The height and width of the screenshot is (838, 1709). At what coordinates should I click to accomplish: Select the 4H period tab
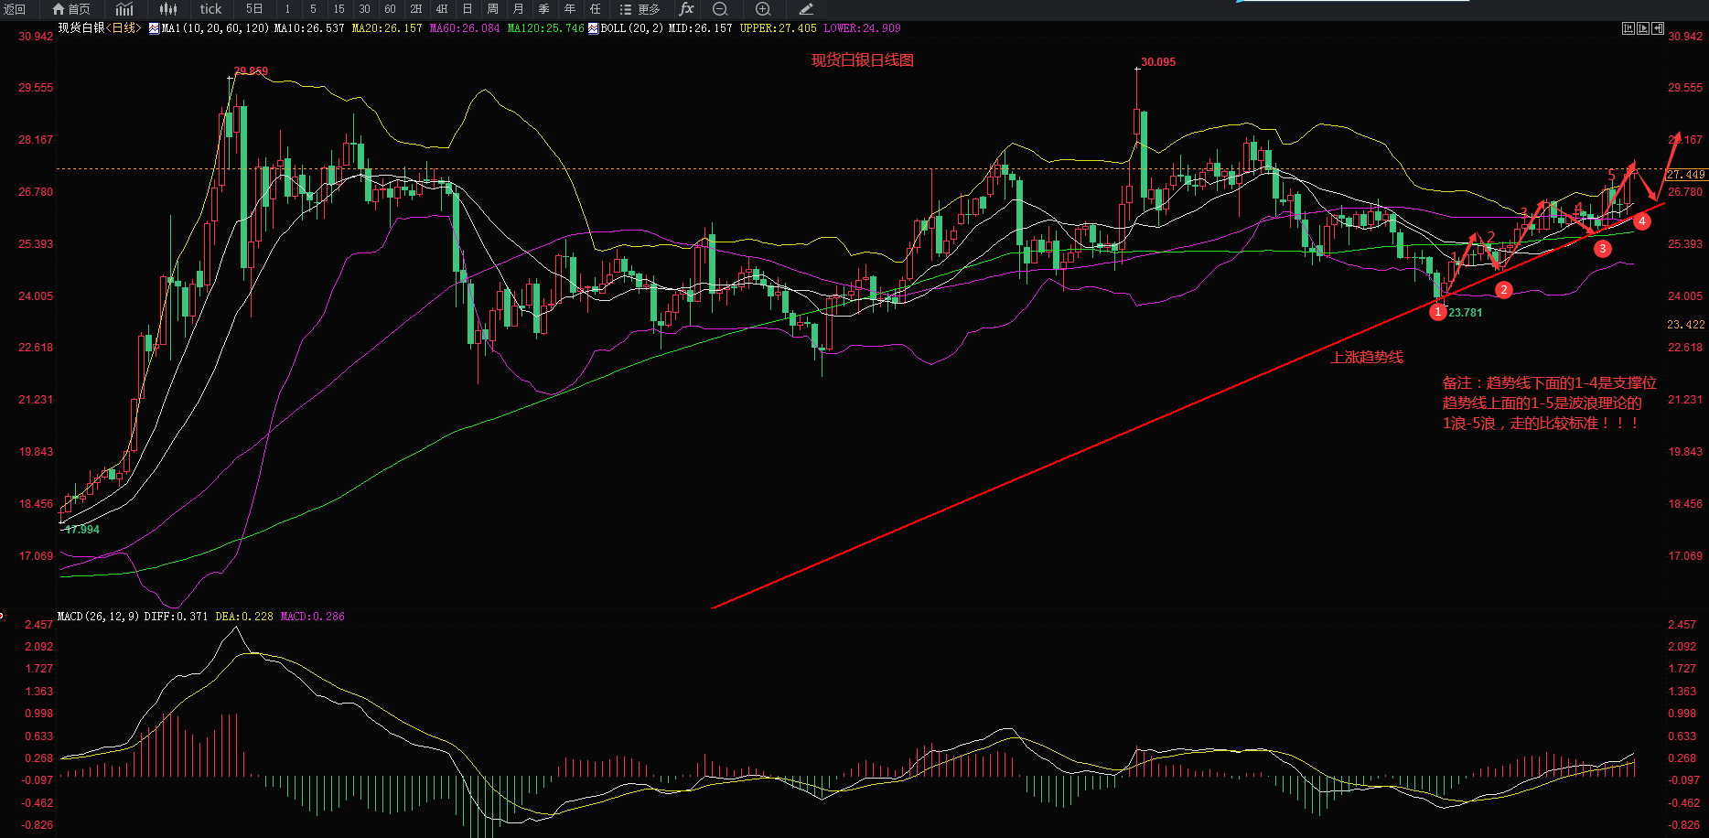point(442,9)
